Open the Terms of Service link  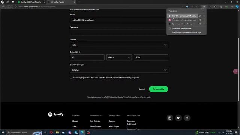[141, 97]
